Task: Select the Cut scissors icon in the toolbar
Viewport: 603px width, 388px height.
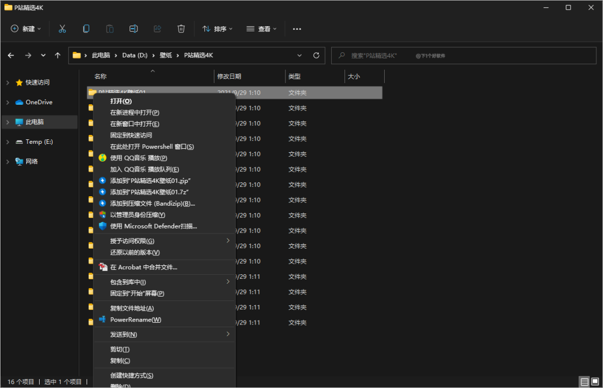Action: (62, 28)
